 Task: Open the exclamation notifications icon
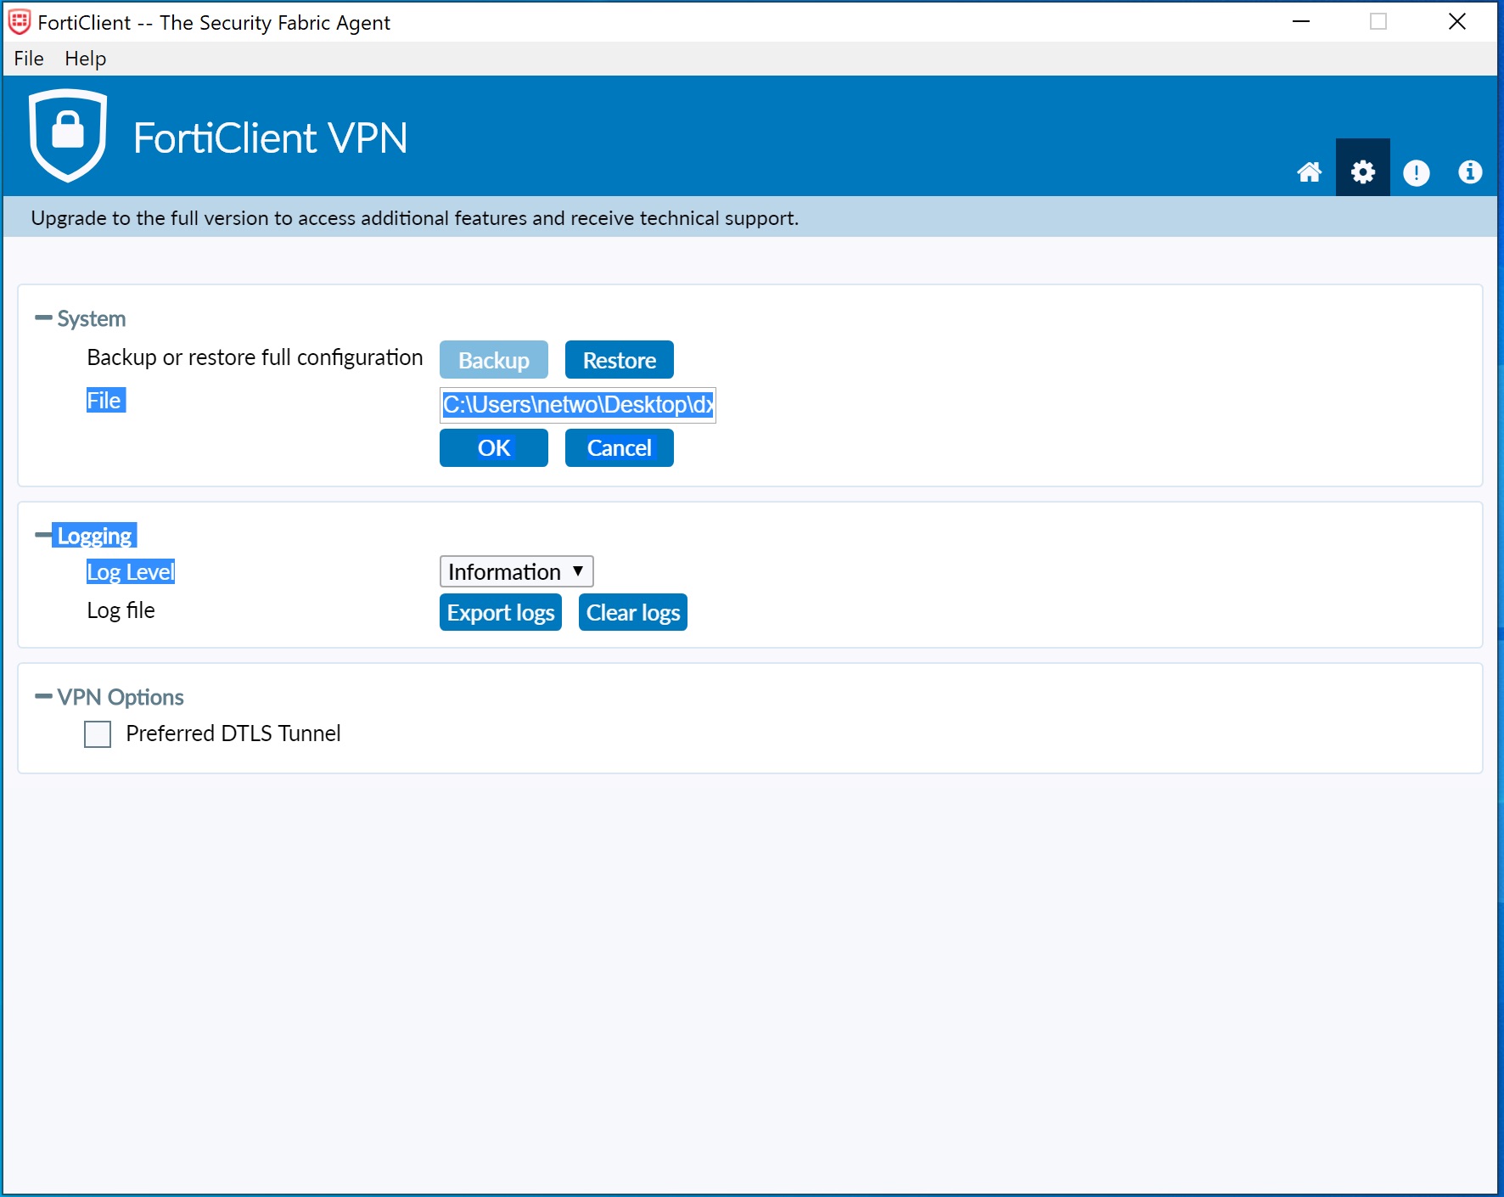[x=1416, y=173]
